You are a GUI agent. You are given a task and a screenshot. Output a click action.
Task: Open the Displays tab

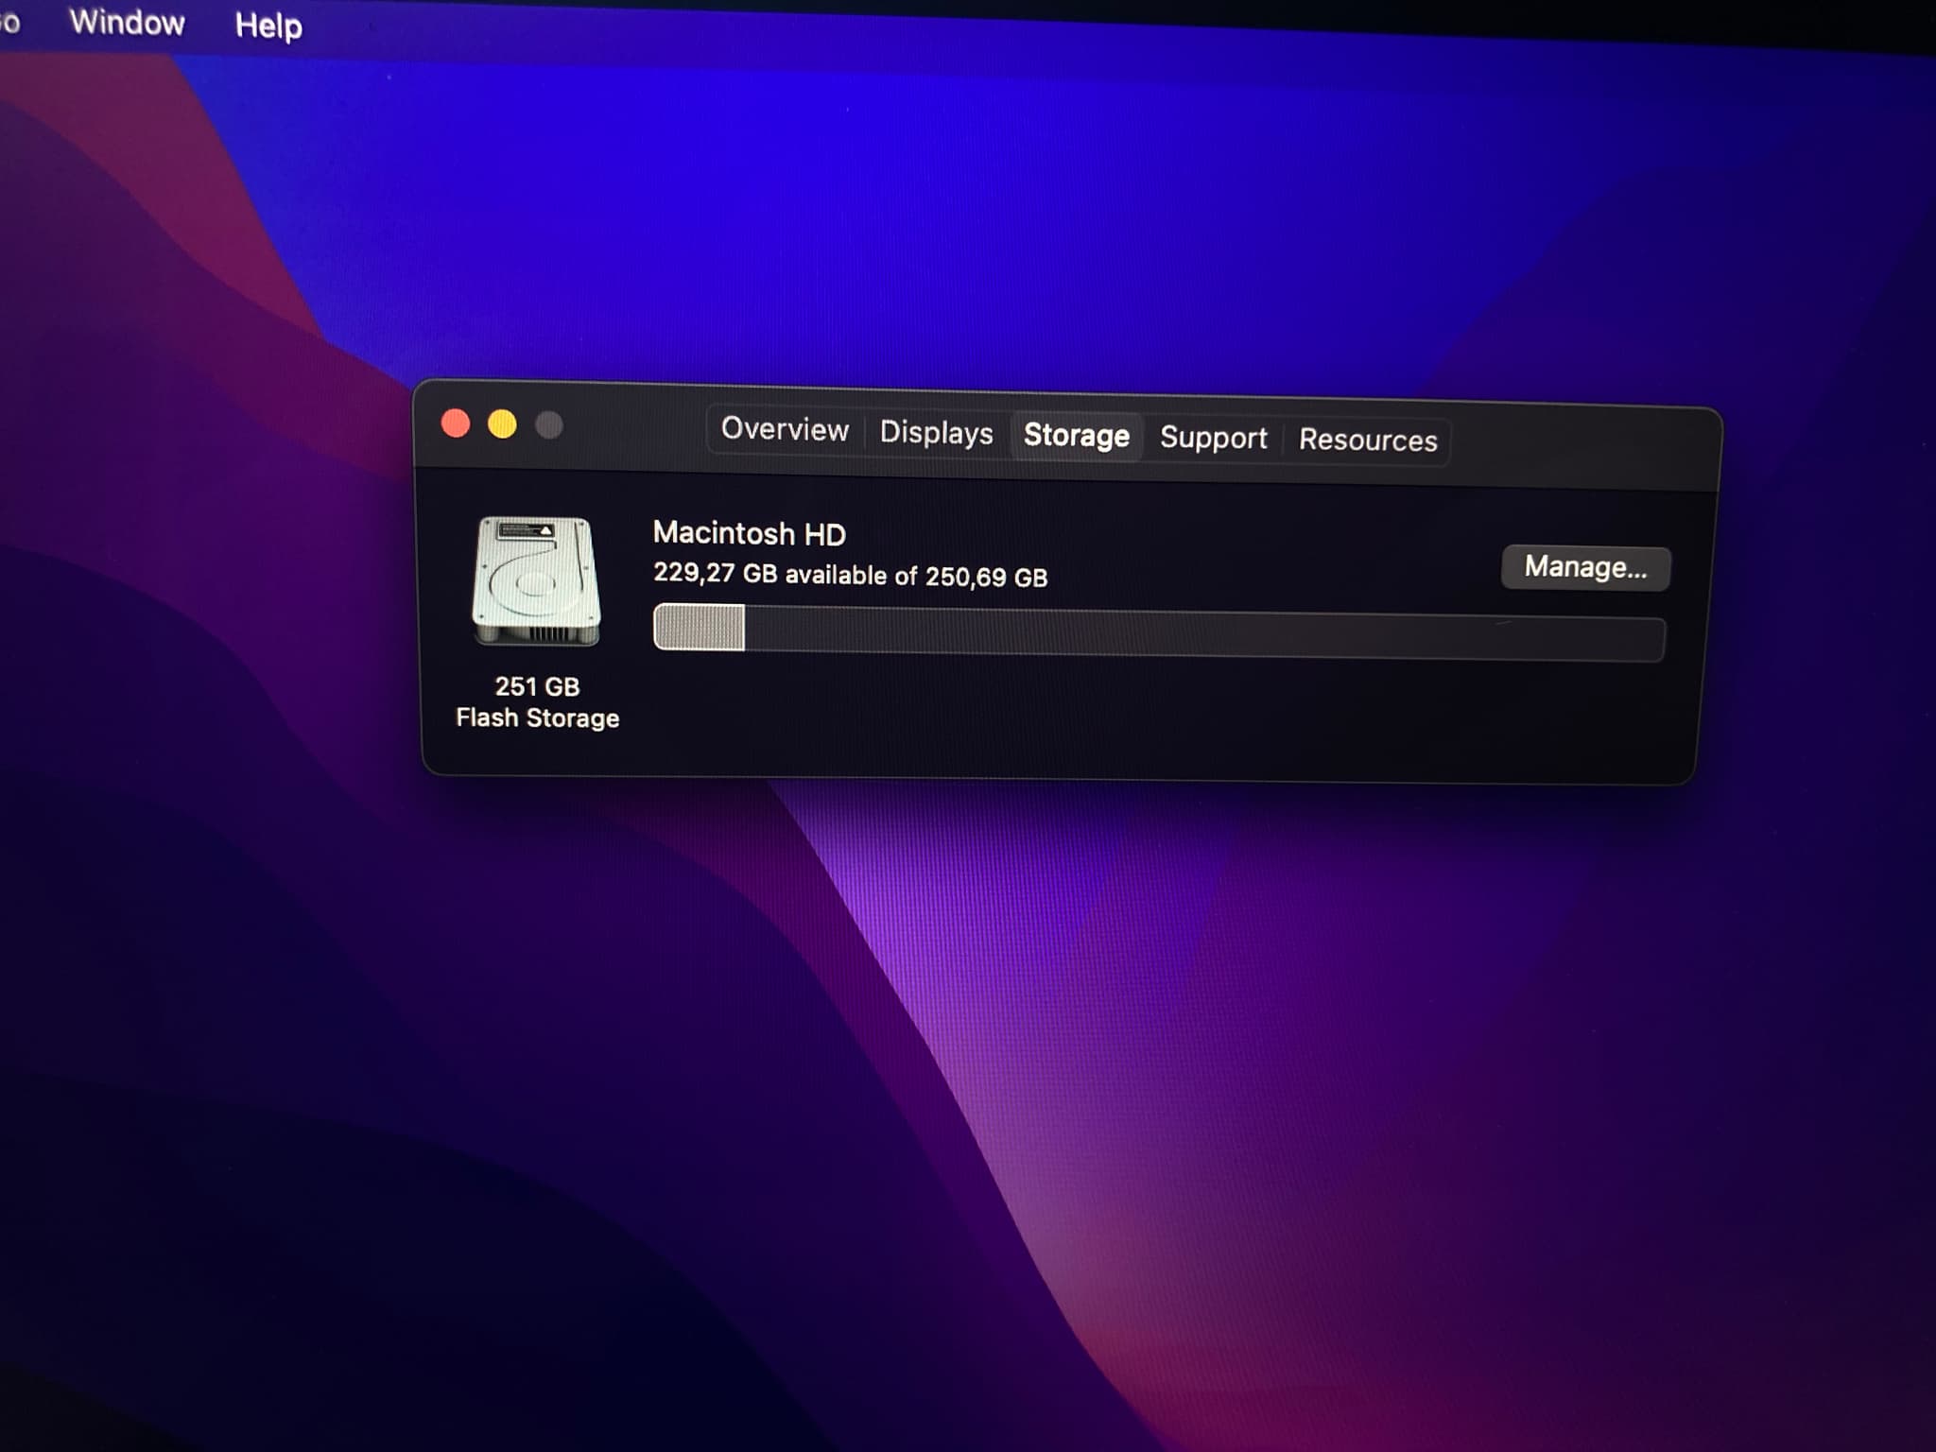(936, 432)
